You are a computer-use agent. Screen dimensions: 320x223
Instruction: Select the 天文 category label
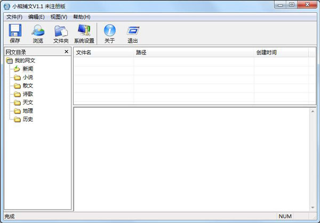(x=28, y=102)
